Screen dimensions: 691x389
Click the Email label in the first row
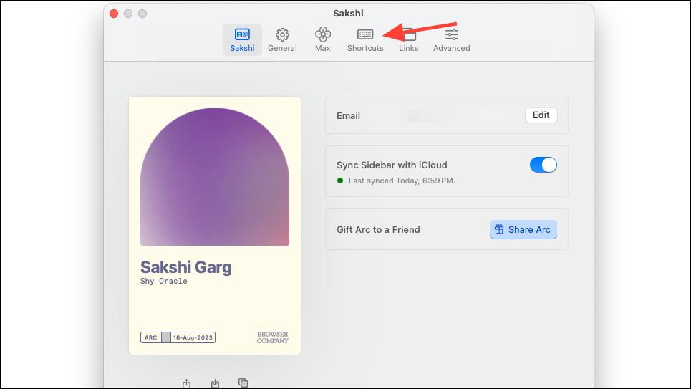(348, 115)
